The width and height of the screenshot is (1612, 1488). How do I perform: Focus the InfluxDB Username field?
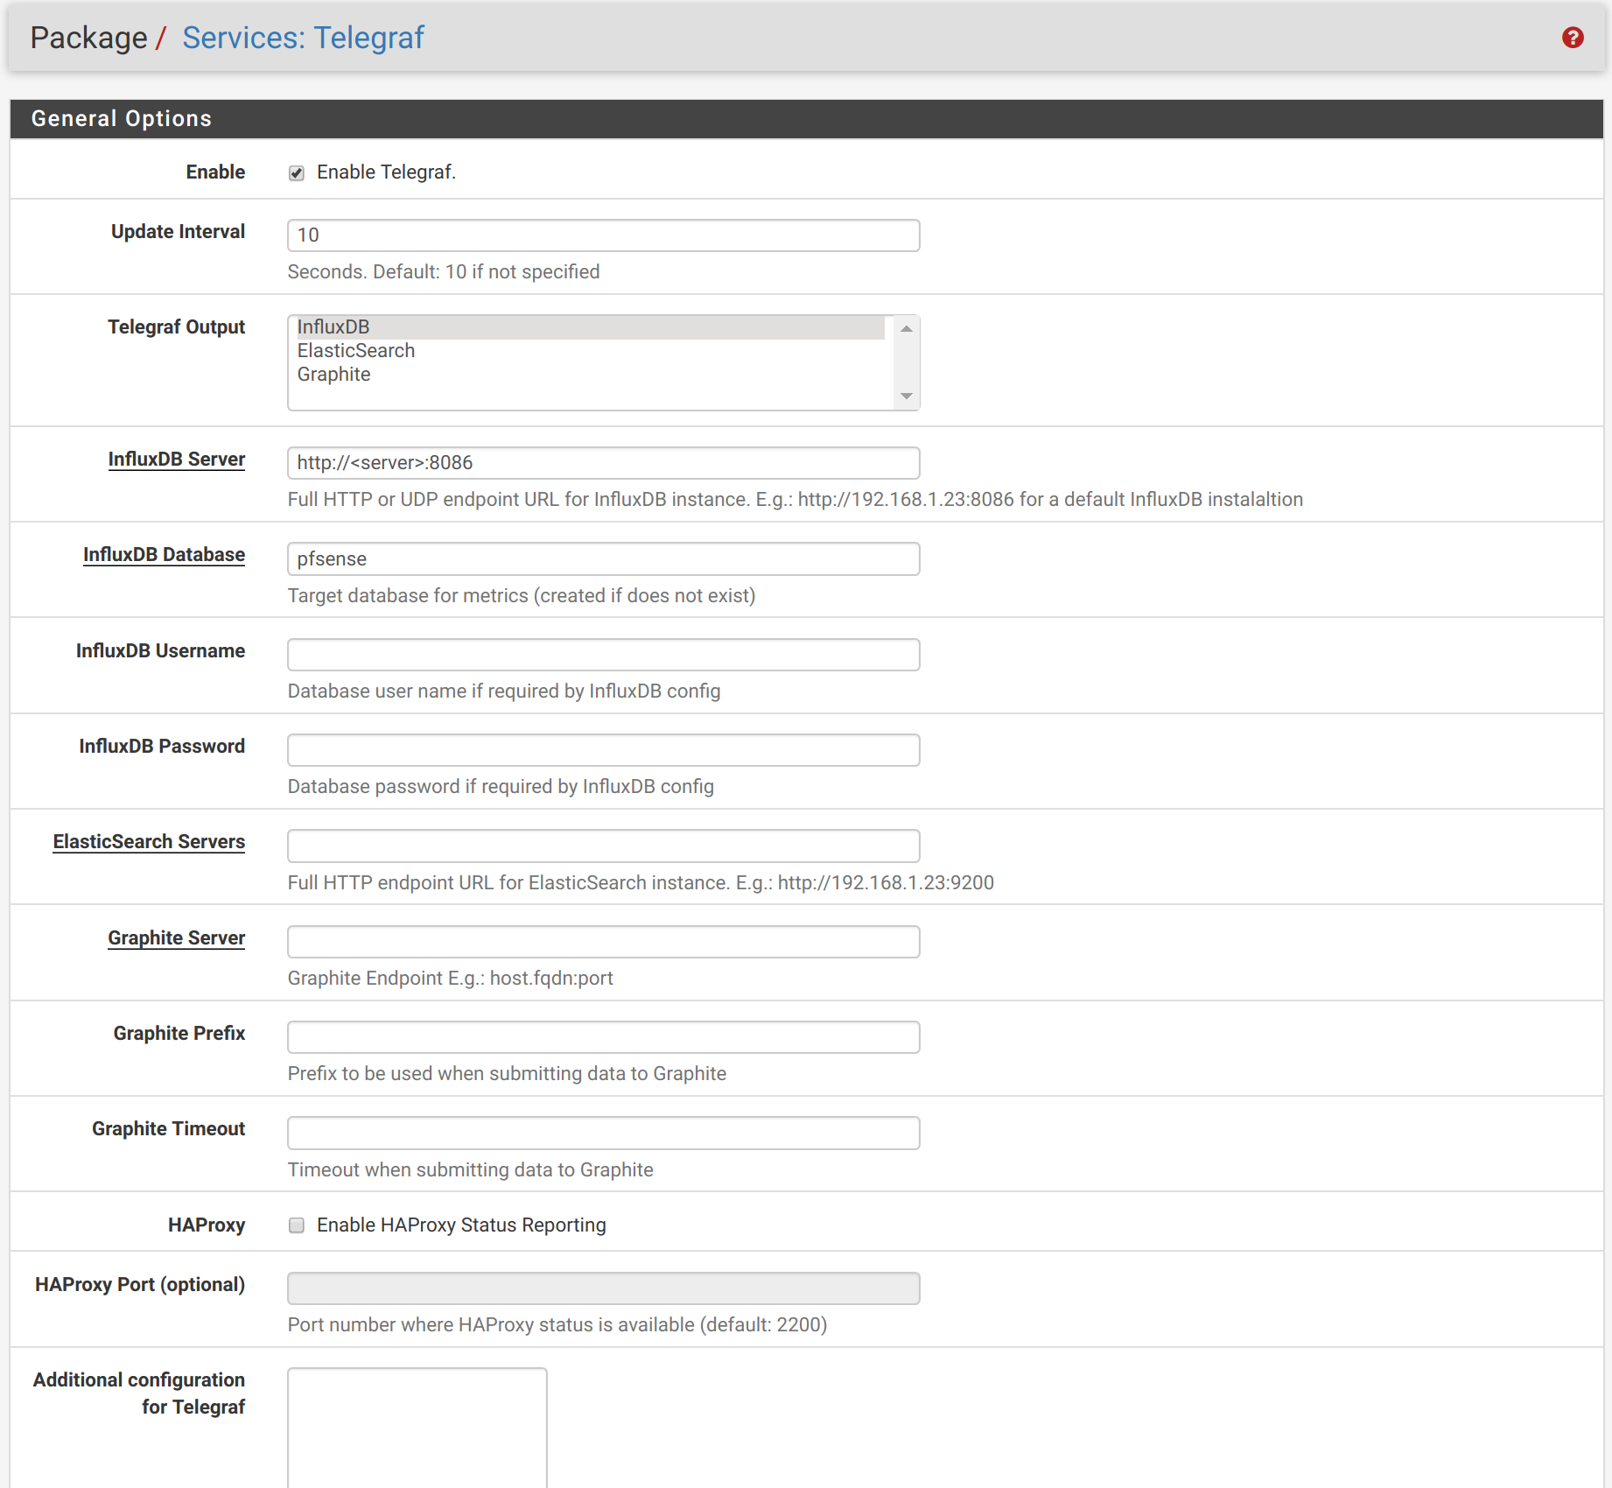point(603,655)
